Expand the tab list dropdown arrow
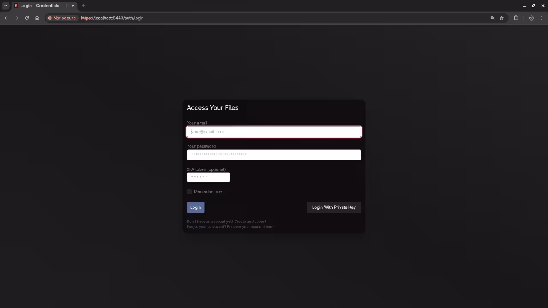This screenshot has width=548, height=308. pos(6,6)
